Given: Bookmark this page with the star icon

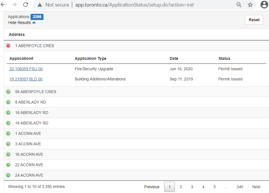Looking at the screenshot, I should 250,5.
